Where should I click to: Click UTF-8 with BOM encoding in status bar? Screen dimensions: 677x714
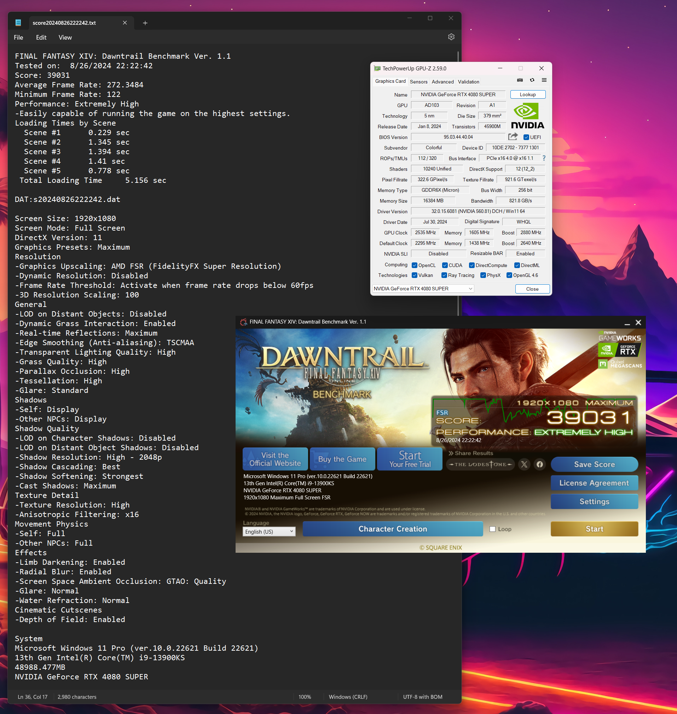tap(423, 697)
